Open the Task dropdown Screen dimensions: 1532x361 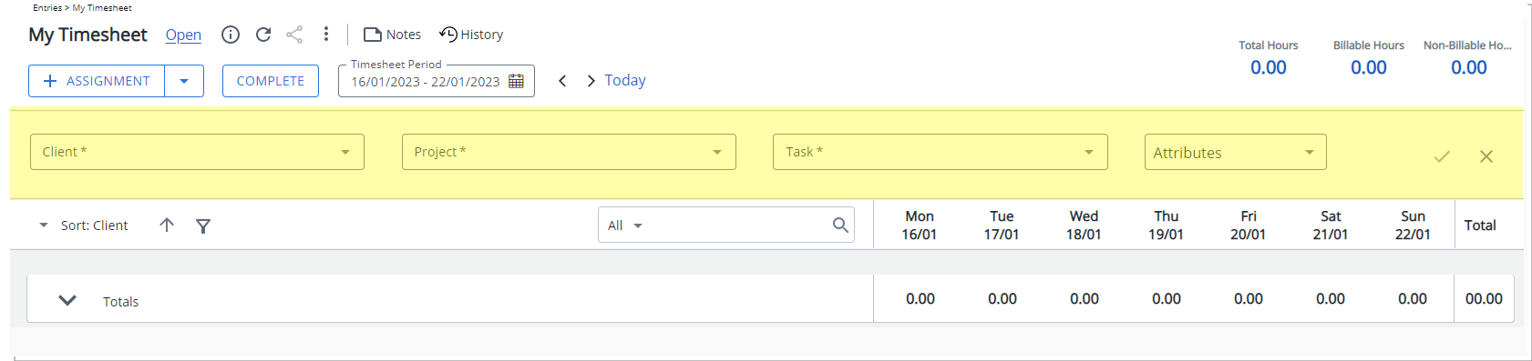click(941, 152)
